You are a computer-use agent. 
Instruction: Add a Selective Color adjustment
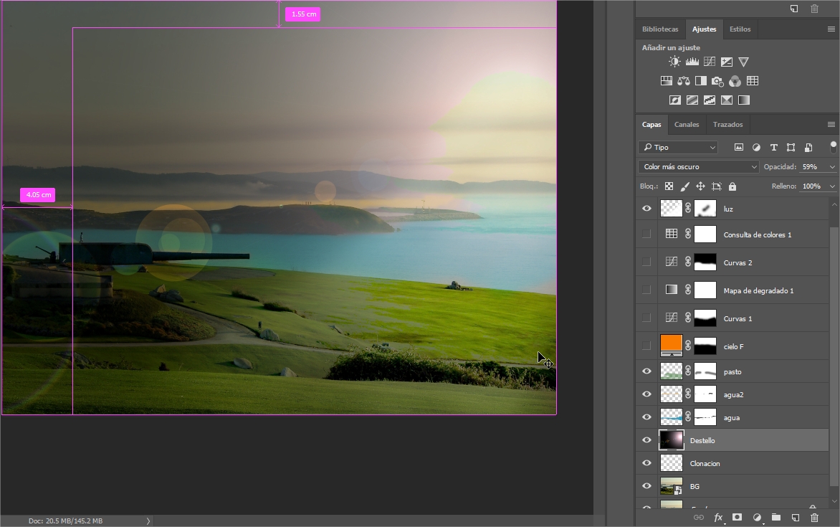pyautogui.click(x=727, y=100)
